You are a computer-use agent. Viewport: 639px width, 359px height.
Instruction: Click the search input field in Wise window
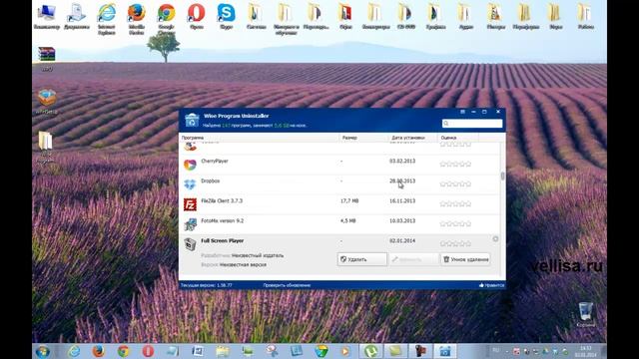pyautogui.click(x=472, y=124)
